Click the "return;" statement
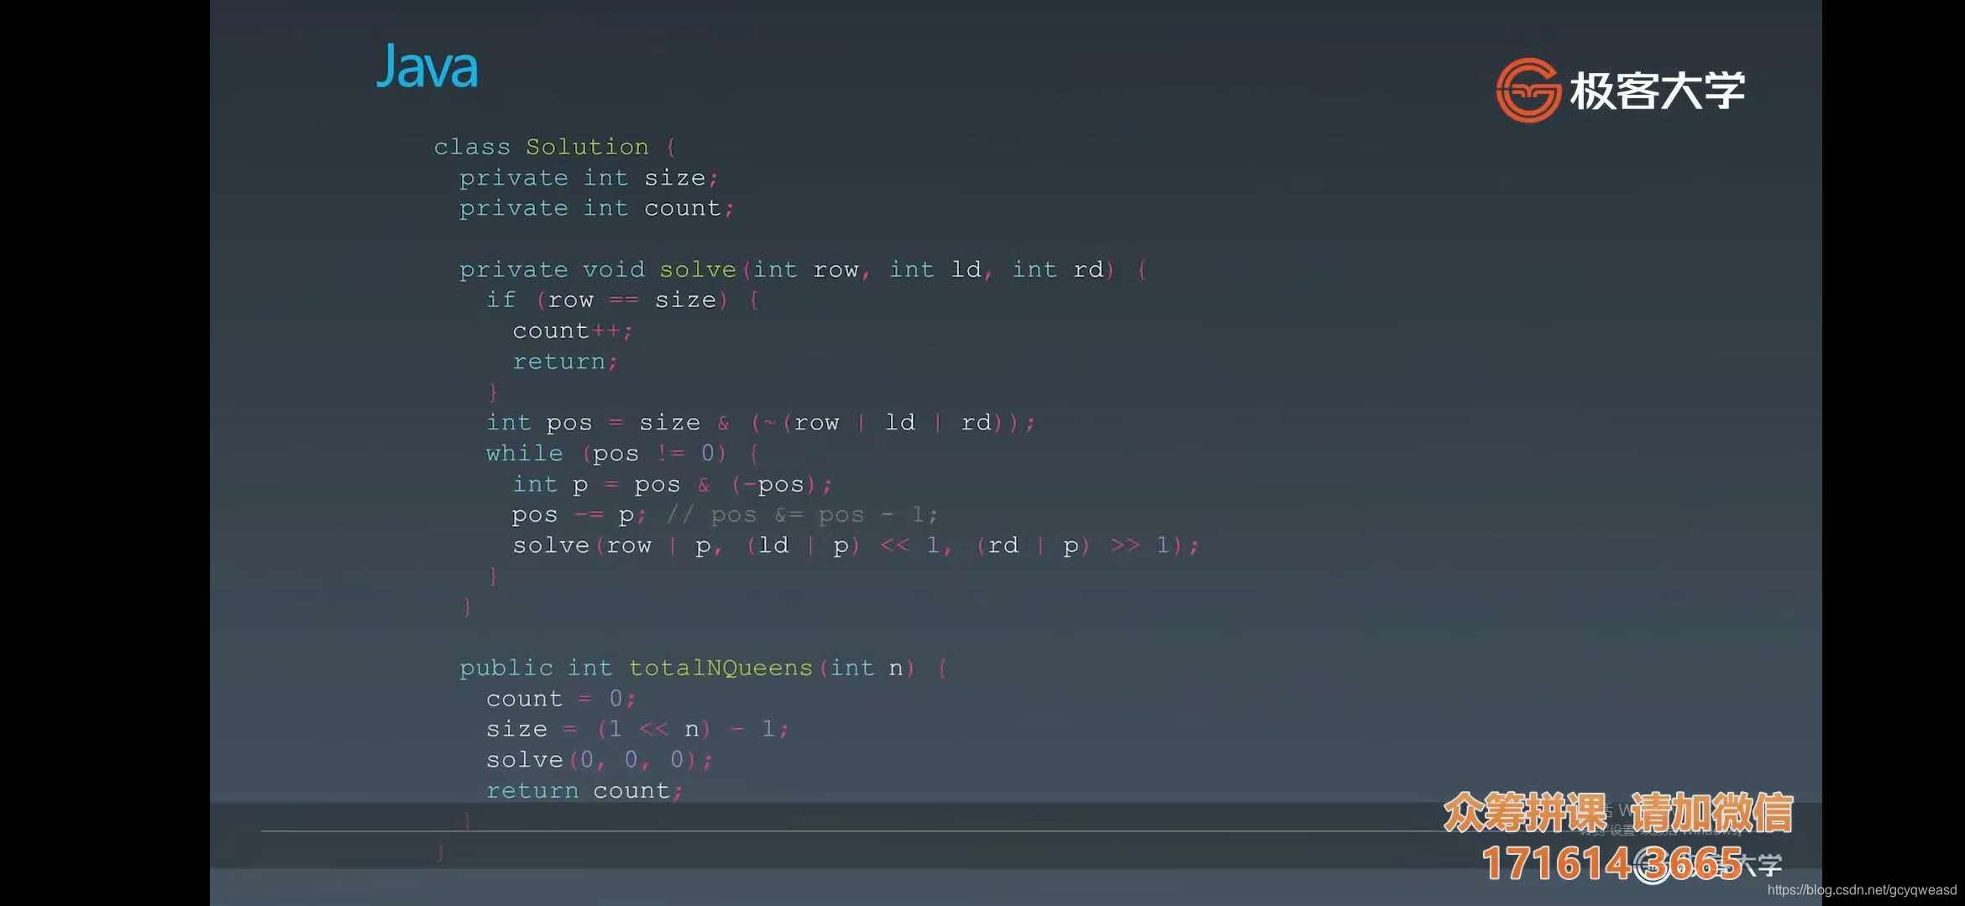 [565, 362]
